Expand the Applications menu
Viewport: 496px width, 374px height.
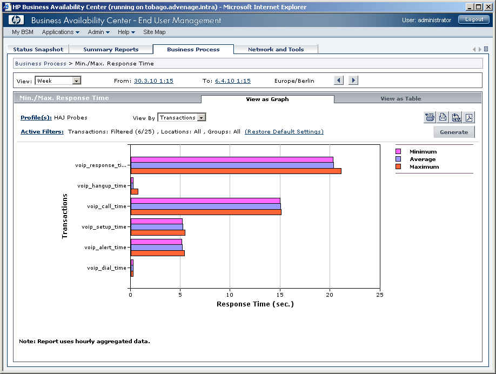pos(61,32)
